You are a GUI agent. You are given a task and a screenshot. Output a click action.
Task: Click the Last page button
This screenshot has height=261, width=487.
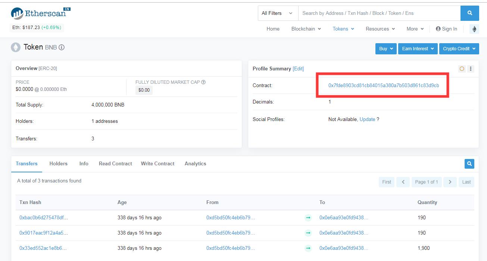466,182
